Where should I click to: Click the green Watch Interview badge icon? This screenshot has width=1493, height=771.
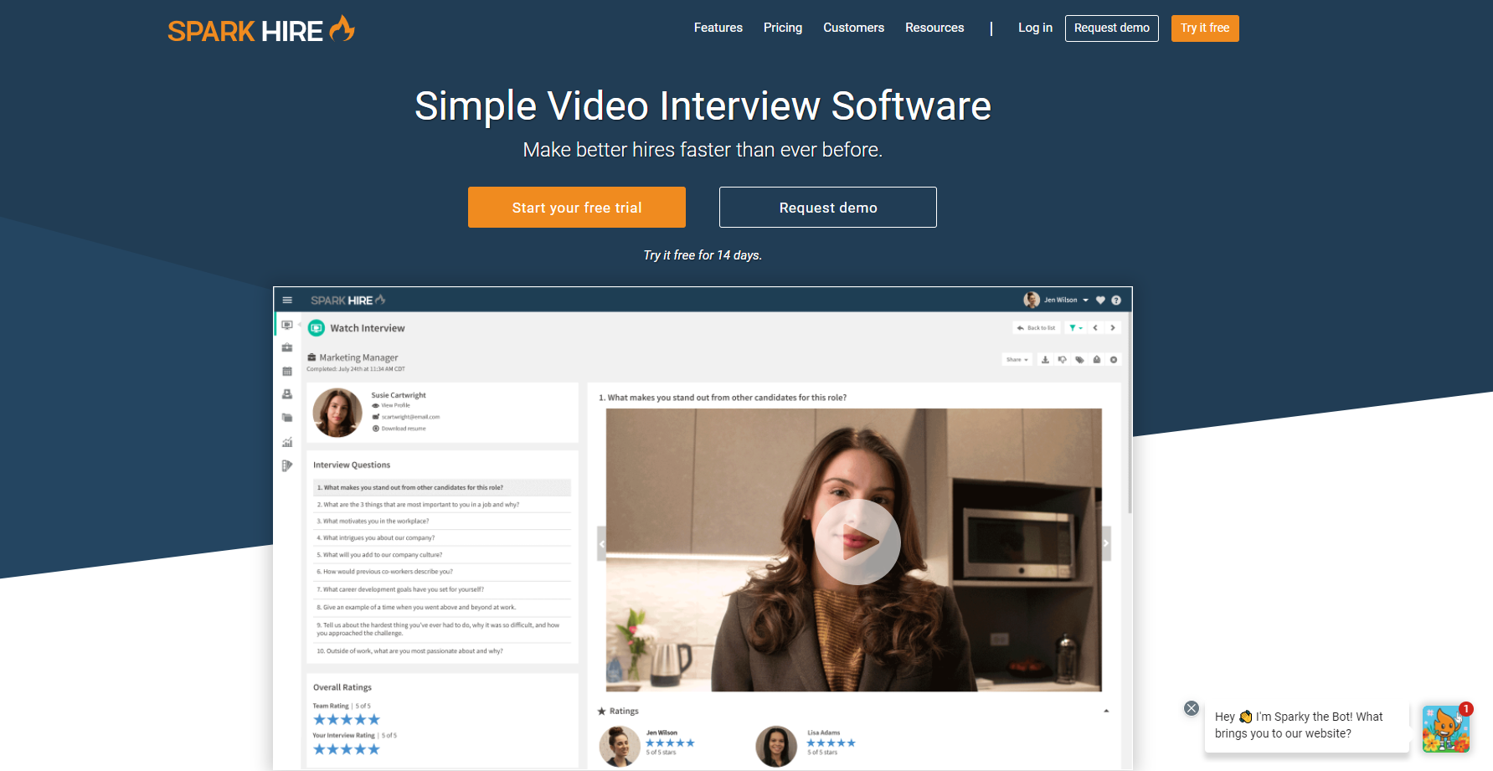point(317,328)
